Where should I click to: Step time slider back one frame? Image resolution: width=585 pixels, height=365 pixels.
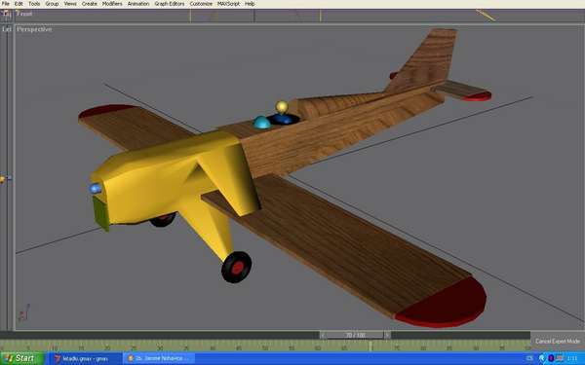point(323,335)
